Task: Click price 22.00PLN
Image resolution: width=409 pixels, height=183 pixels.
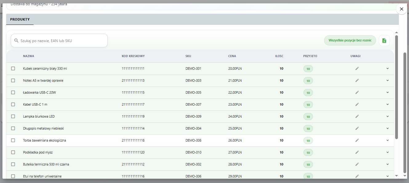Action: [235, 92]
